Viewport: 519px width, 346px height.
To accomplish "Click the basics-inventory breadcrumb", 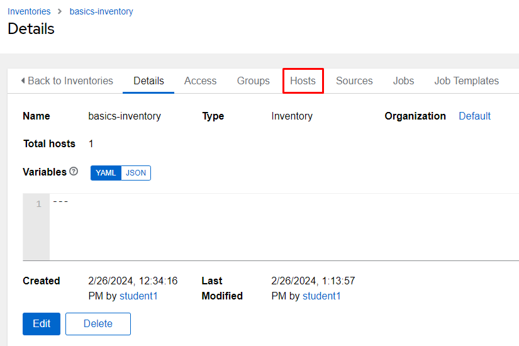I will pyautogui.click(x=101, y=11).
